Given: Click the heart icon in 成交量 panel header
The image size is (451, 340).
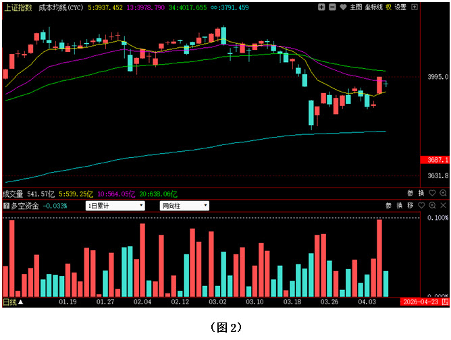Looking at the screenshot, I should pyautogui.click(x=432, y=194).
